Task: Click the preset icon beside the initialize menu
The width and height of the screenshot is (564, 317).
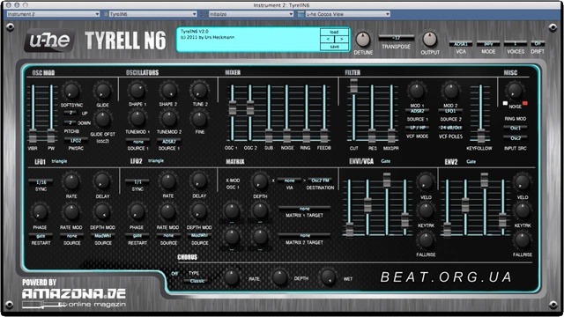Action: [204, 14]
